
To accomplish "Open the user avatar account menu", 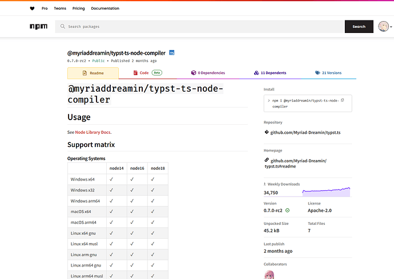I will point(383,27).
